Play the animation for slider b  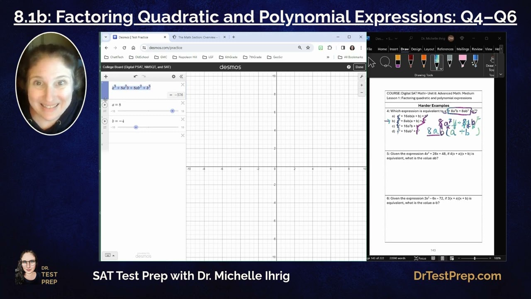tap(105, 121)
